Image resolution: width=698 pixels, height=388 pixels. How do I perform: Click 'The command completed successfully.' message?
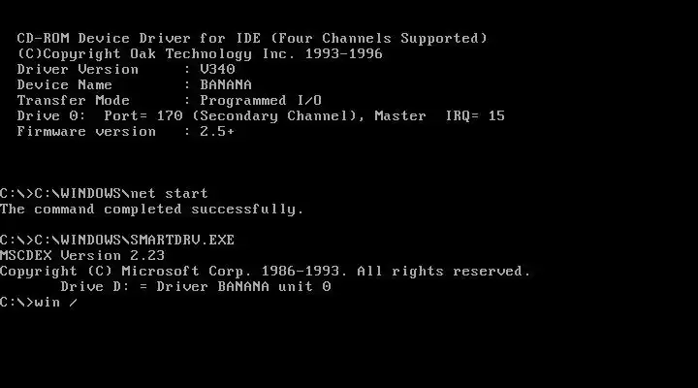152,209
